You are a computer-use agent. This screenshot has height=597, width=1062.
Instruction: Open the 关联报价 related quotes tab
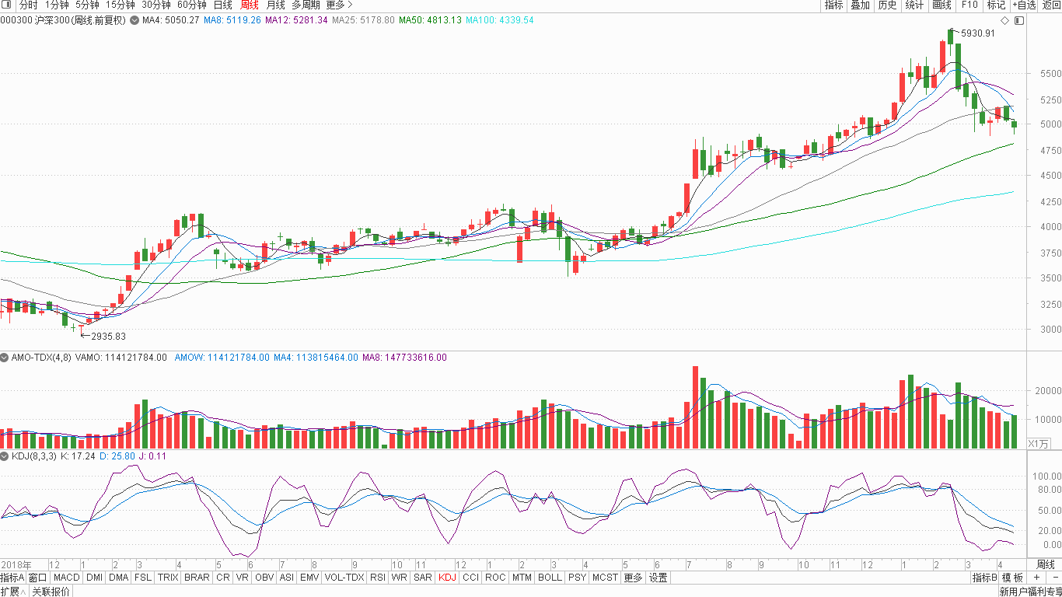click(51, 592)
